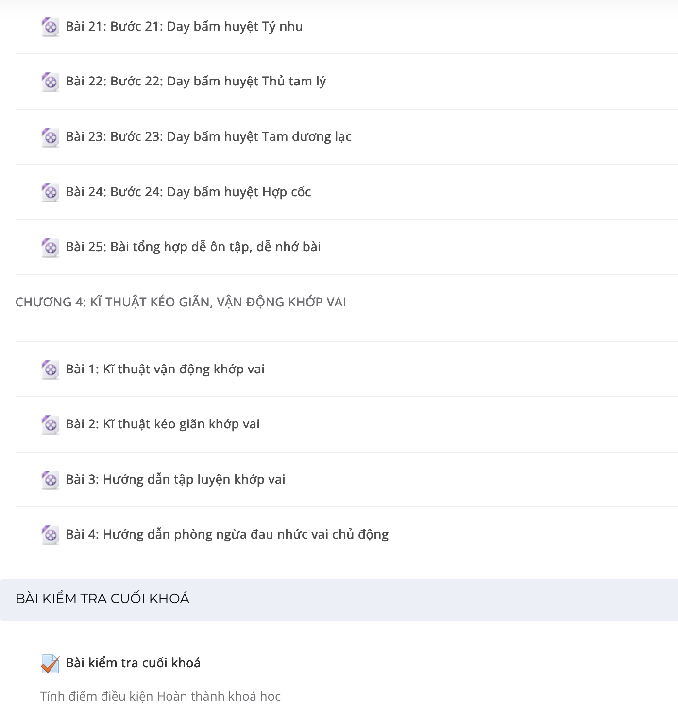
Task: Click video icon for Bài 3 tập luyện khớp vai
Action: click(x=50, y=480)
